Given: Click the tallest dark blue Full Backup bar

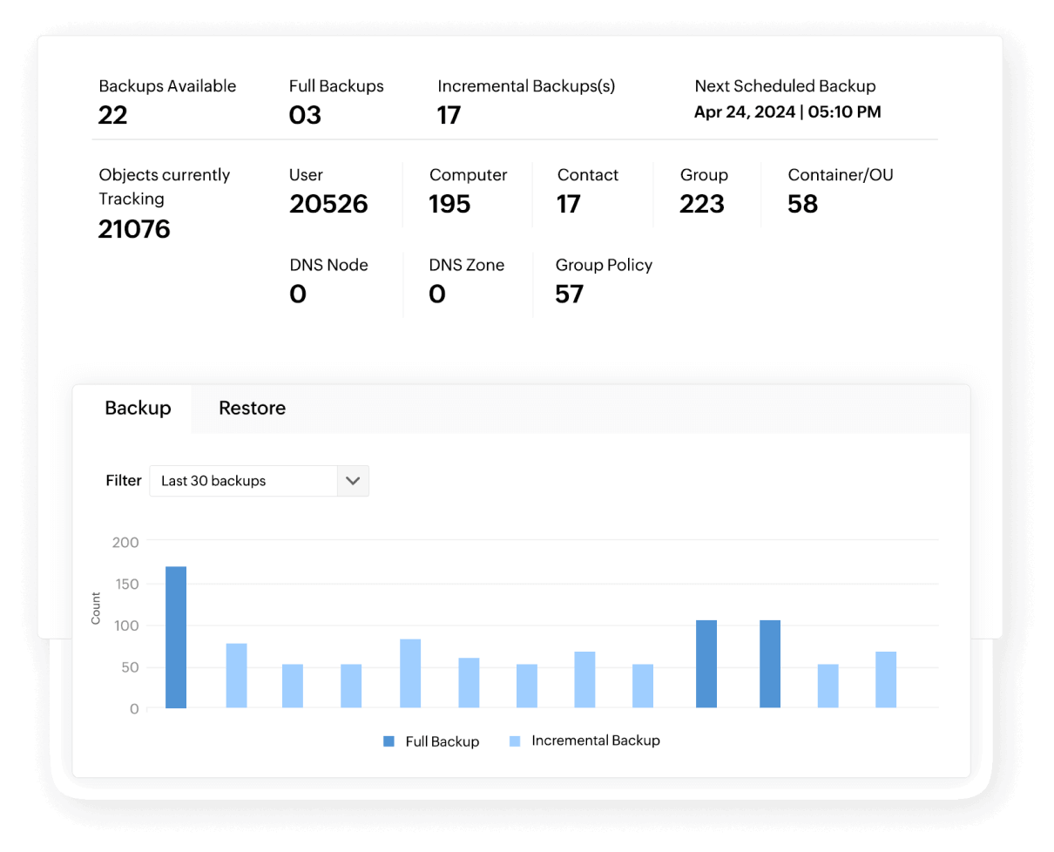Looking at the screenshot, I should pos(176,636).
